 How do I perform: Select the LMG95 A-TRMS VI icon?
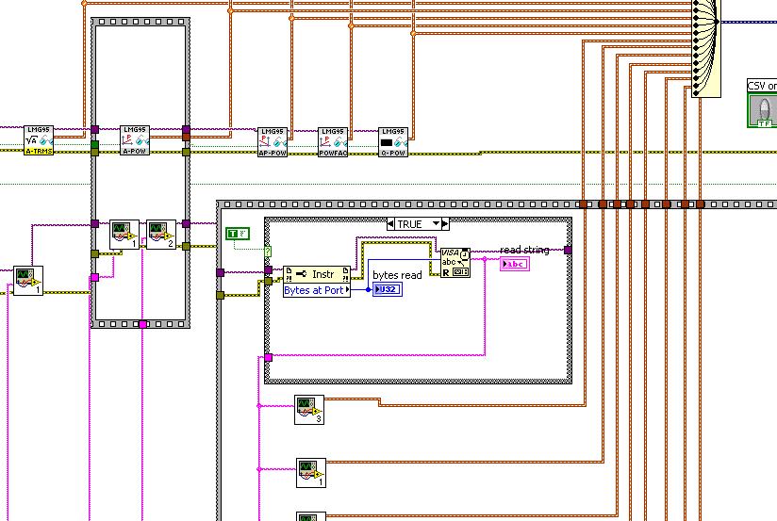38,140
